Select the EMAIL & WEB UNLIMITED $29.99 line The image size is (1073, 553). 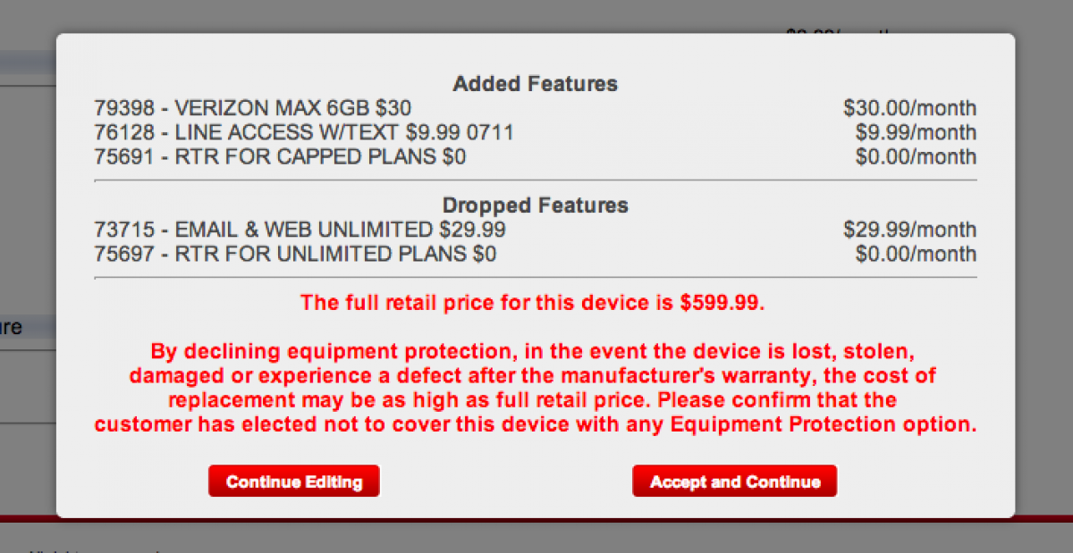(300, 230)
